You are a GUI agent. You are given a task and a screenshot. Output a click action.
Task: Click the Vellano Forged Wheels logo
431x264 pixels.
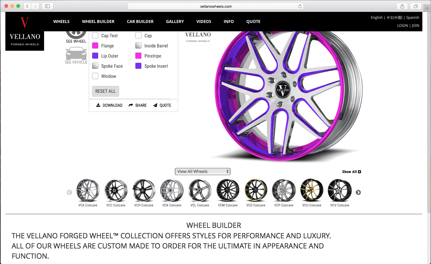[25, 31]
